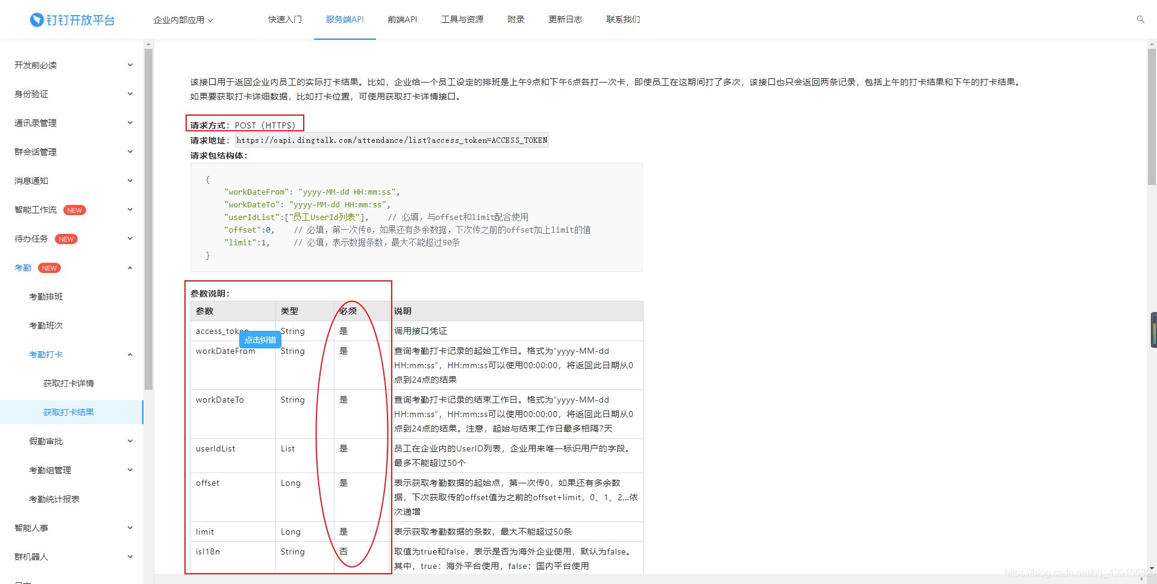This screenshot has width=1157, height=584.
Task: Click the page scrollbar up arrow
Action: [1152, 44]
